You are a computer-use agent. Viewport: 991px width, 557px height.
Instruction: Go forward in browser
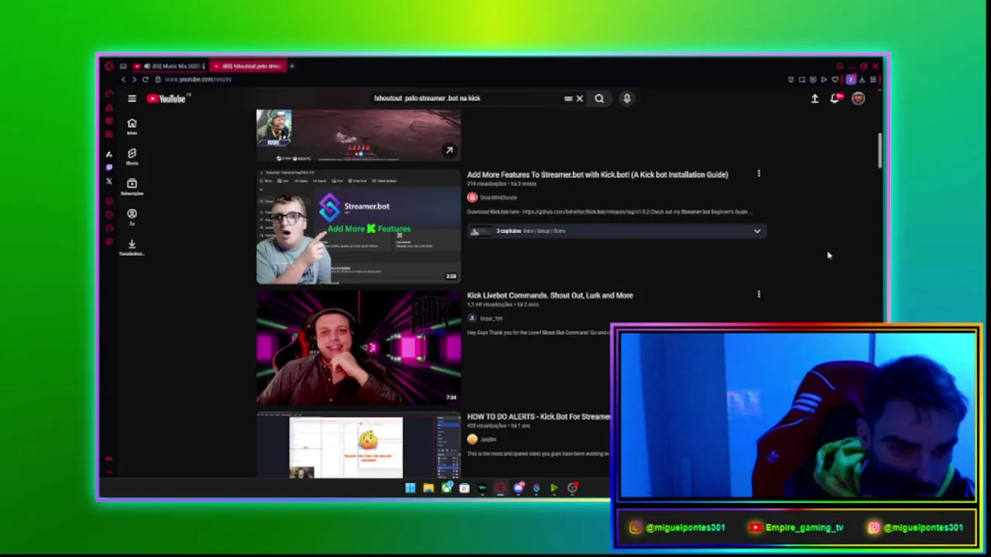tap(134, 79)
